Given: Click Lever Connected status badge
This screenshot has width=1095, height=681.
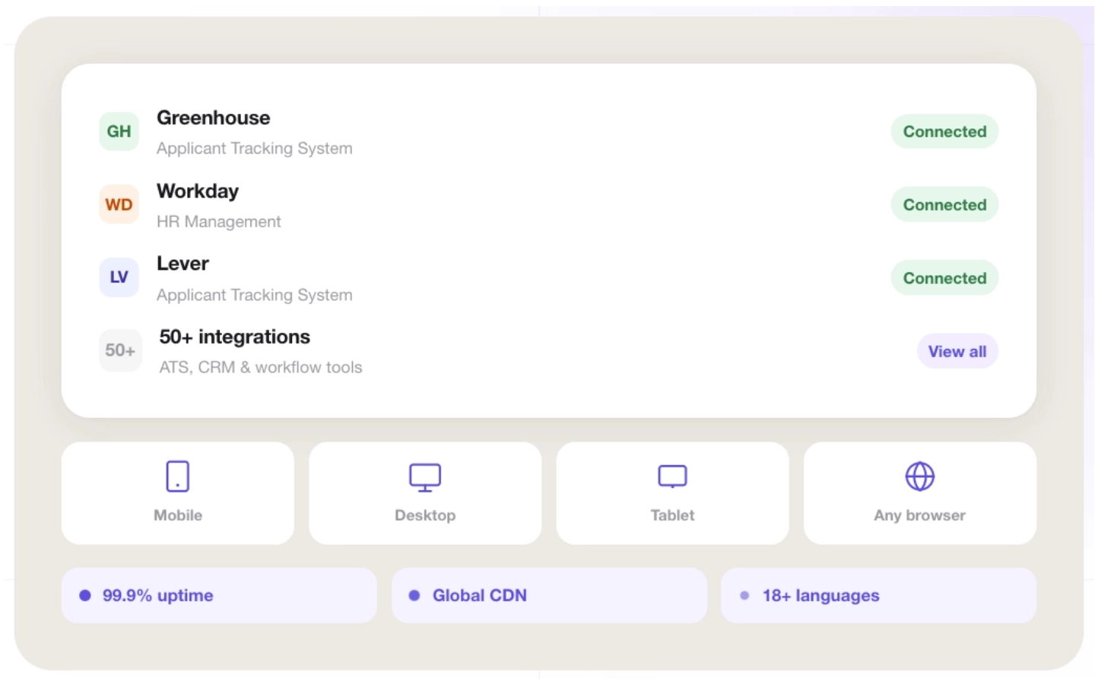Looking at the screenshot, I should point(944,278).
